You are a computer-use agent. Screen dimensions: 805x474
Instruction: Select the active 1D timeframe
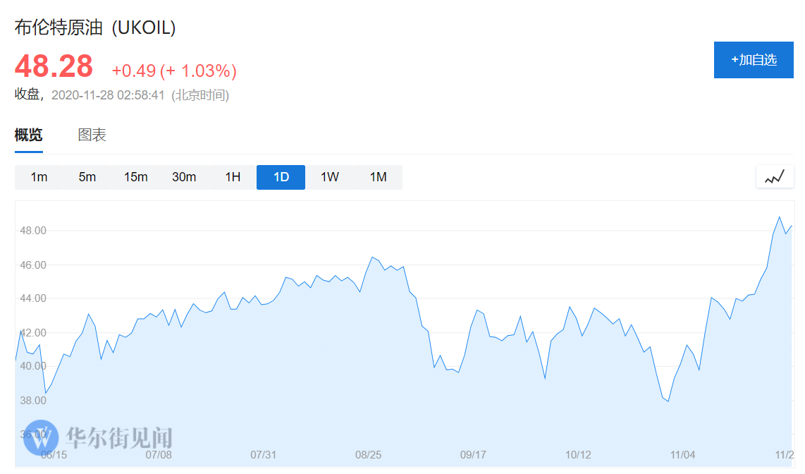tap(281, 177)
